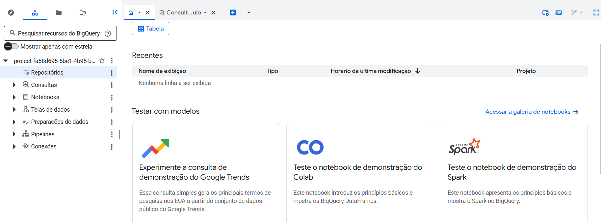
Task: Click the explorer panel resize handle
Action: click(119, 134)
